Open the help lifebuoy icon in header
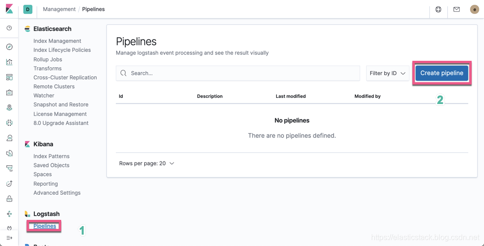This screenshot has height=246, width=484. pyautogui.click(x=438, y=9)
